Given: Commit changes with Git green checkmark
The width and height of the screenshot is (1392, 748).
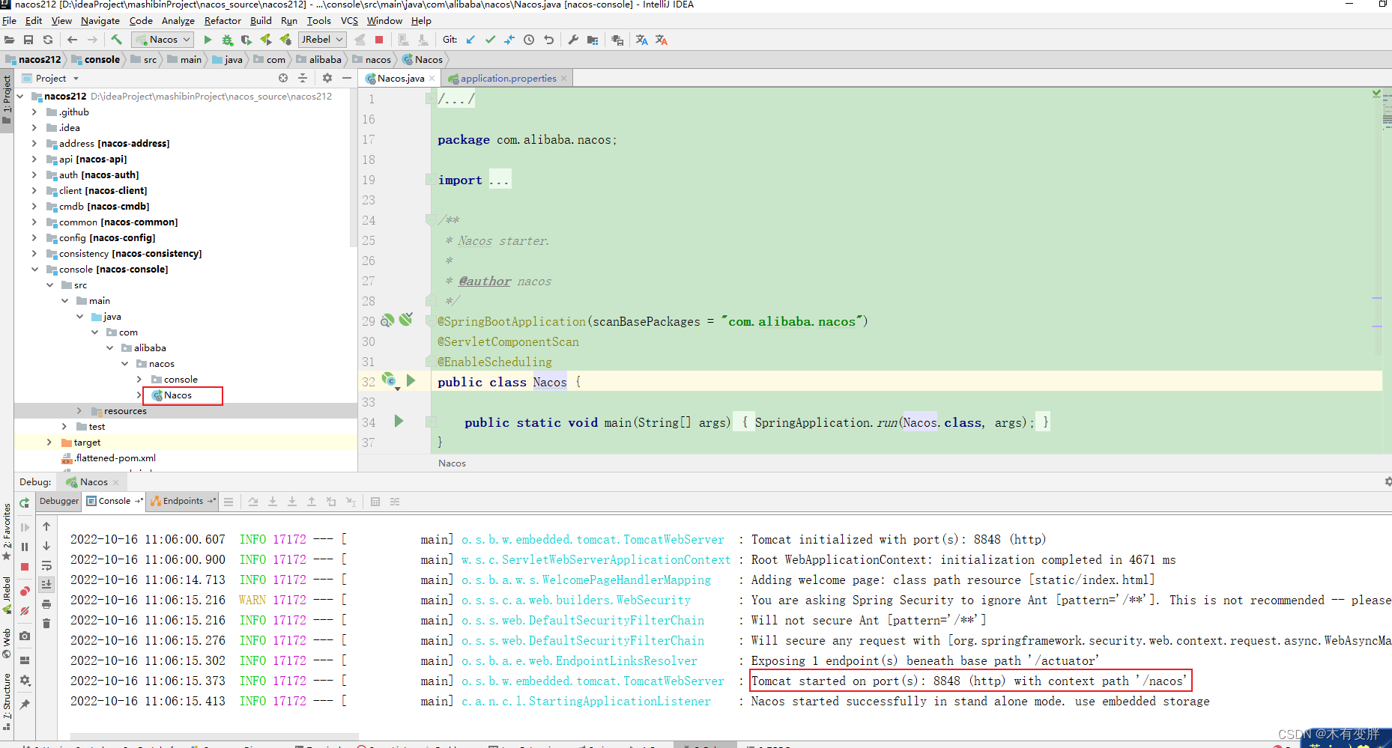Looking at the screenshot, I should pyautogui.click(x=490, y=40).
